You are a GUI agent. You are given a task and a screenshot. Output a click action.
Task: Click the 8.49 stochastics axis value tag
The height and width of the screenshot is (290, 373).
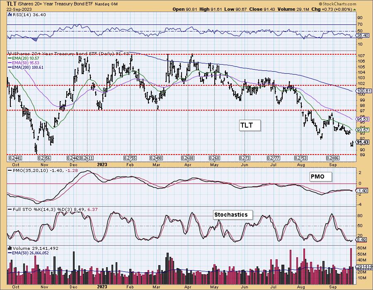[362, 239]
